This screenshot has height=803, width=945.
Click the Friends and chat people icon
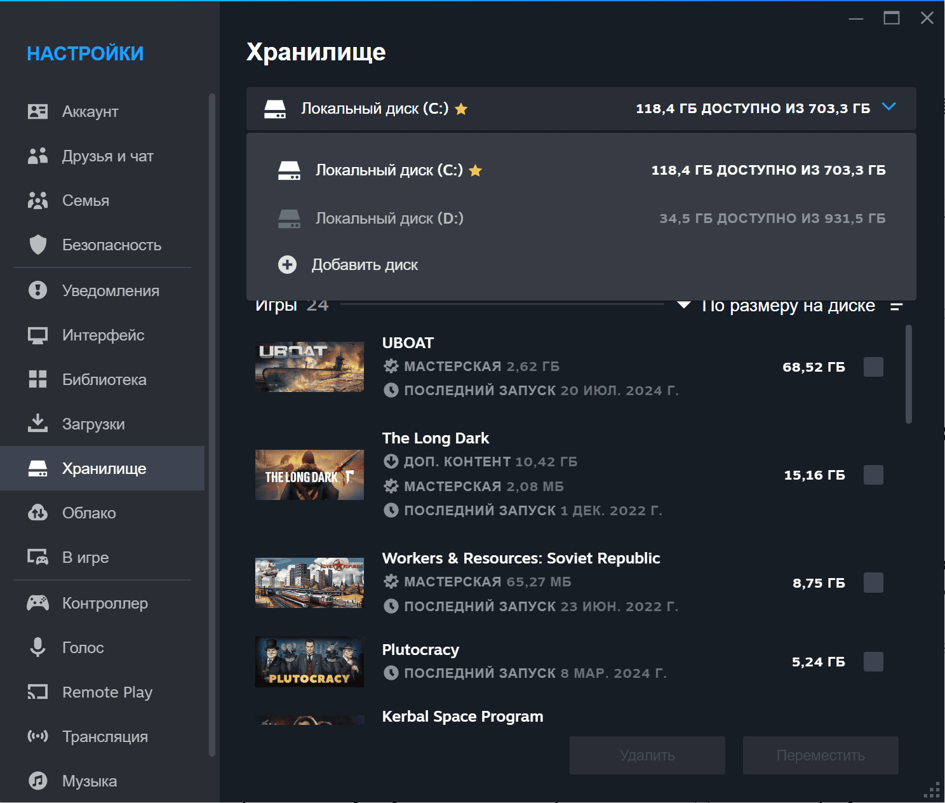(x=37, y=156)
